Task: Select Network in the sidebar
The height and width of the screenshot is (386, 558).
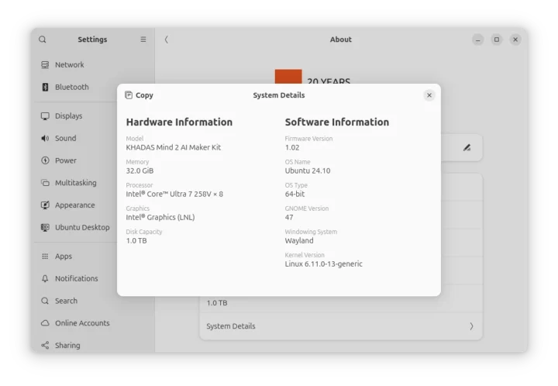Action: pos(69,65)
